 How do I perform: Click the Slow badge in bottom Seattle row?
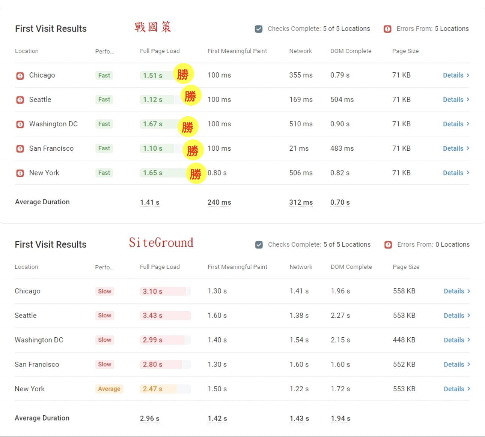104,316
